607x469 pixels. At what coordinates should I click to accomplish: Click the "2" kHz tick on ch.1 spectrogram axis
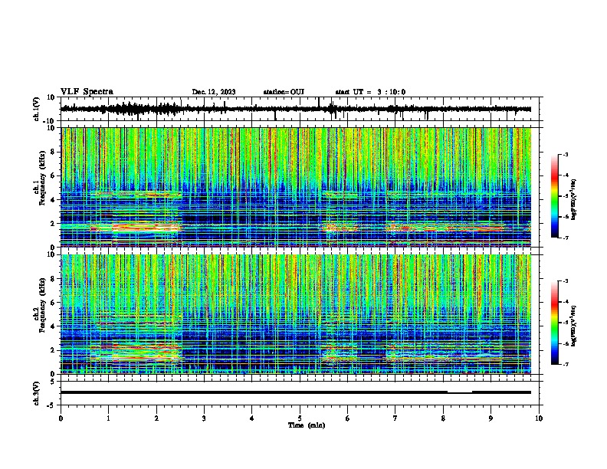[54, 224]
